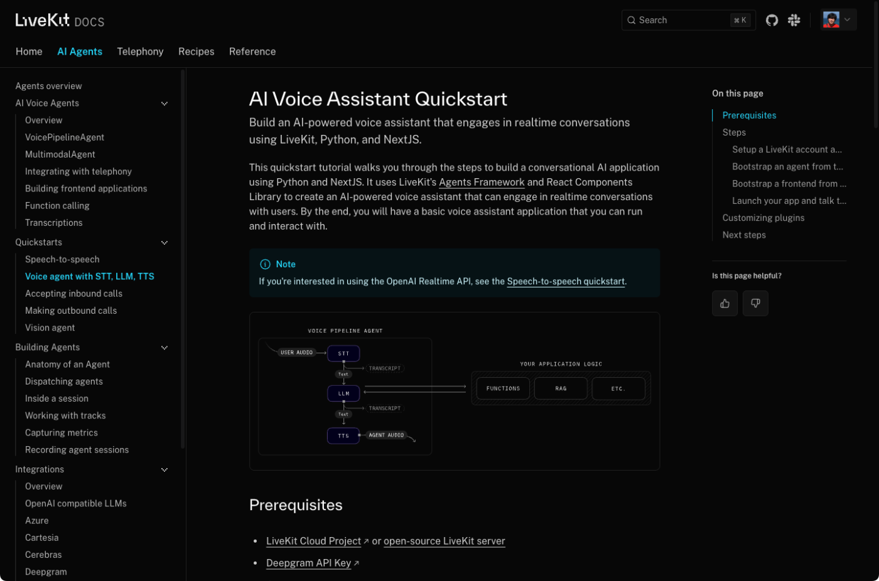Open the Agents Framework link

482,182
